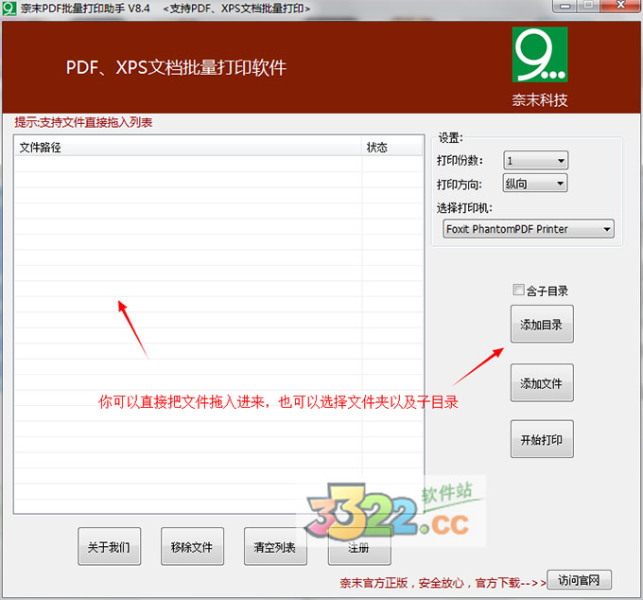The image size is (643, 600).
Task: Visit the official site via 访问官网
Action: click(579, 580)
